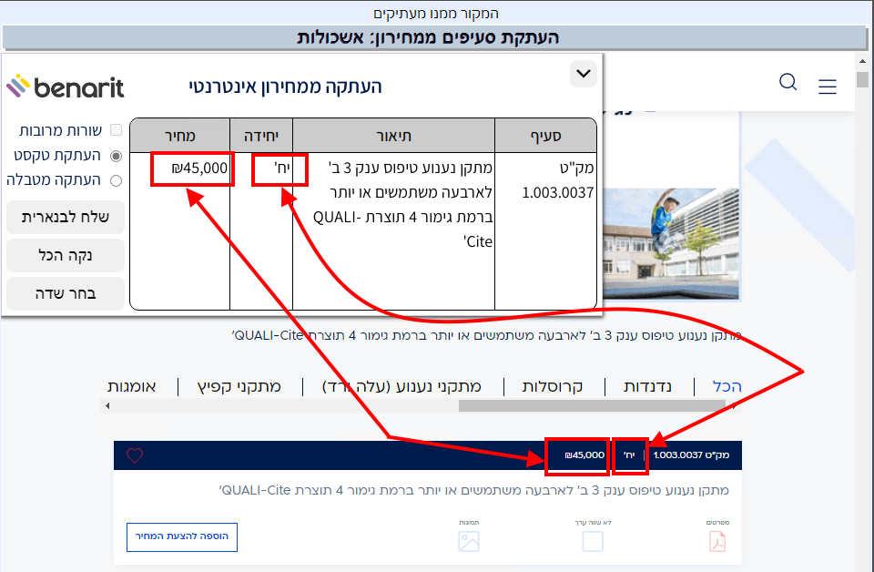
Task: Tick the equivalent-value checkbox on product card
Action: click(593, 542)
